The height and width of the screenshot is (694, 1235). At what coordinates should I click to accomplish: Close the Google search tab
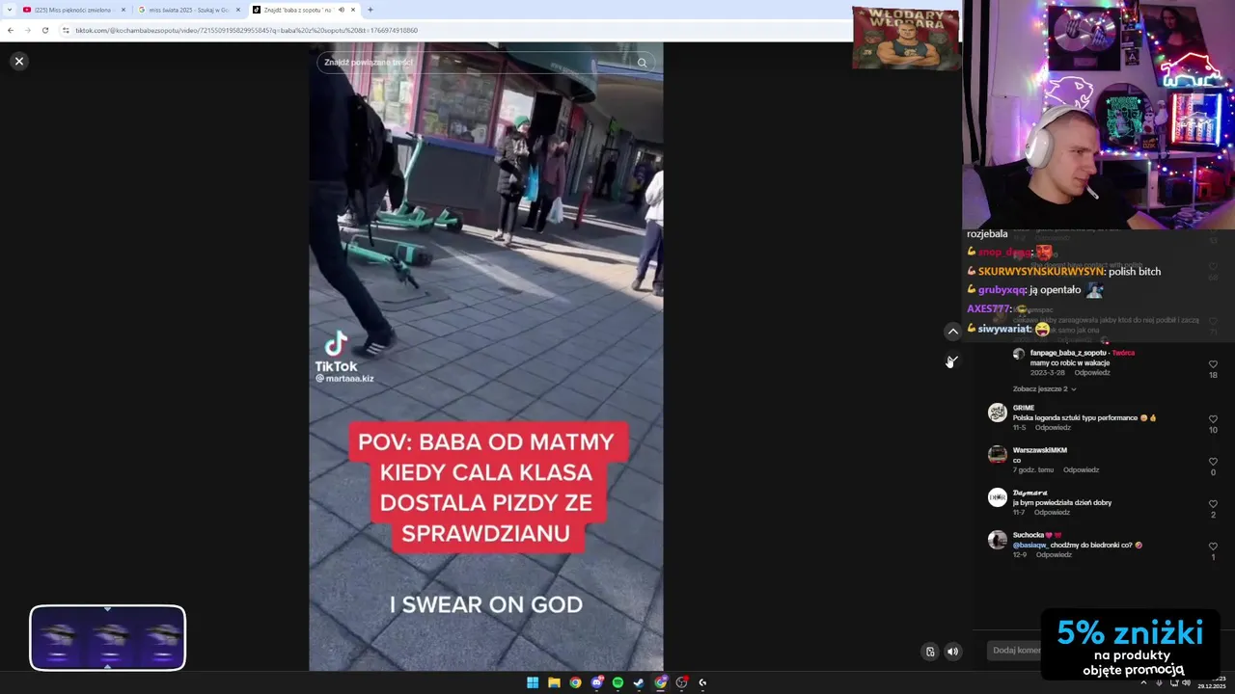(x=238, y=10)
